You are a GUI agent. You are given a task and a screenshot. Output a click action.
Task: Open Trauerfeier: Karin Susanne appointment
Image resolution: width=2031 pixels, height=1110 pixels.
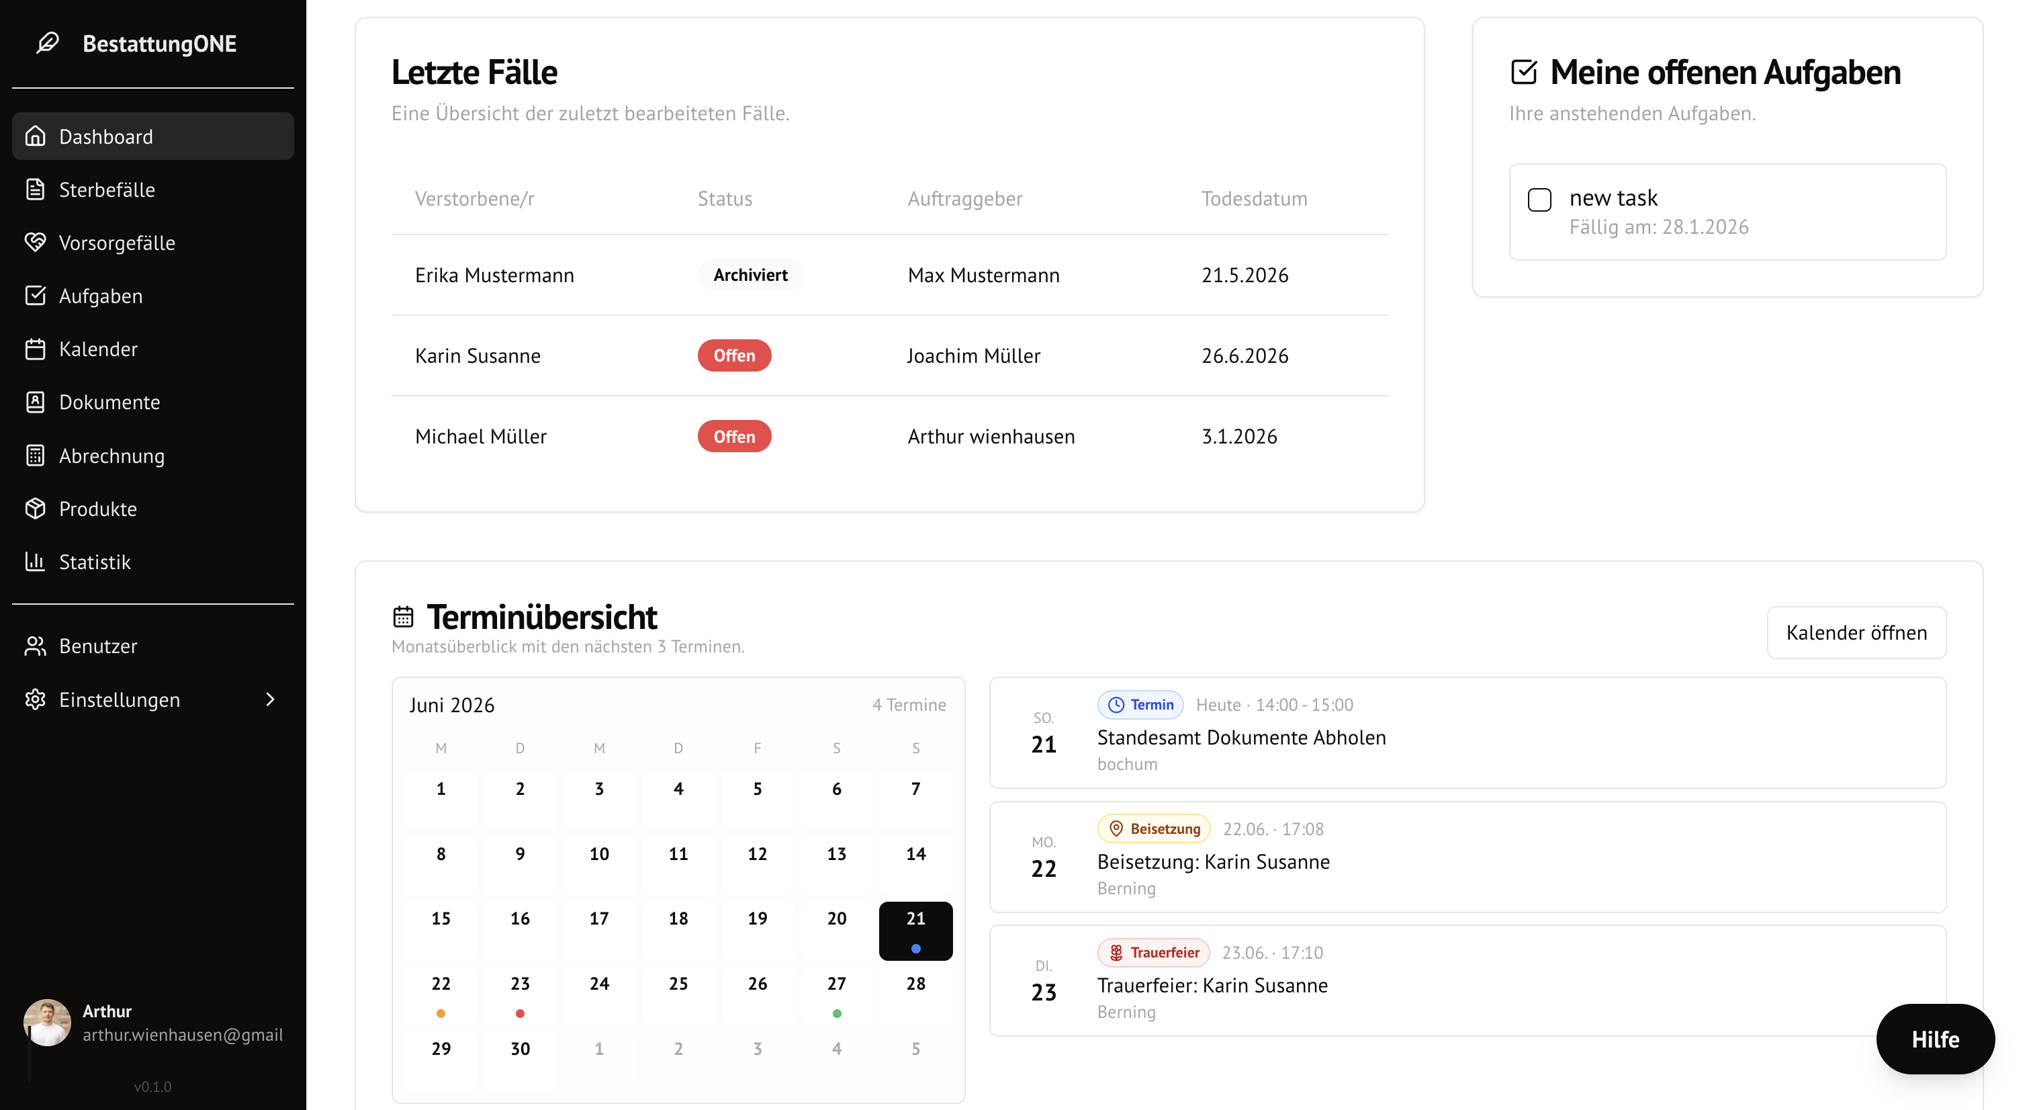point(1468,980)
